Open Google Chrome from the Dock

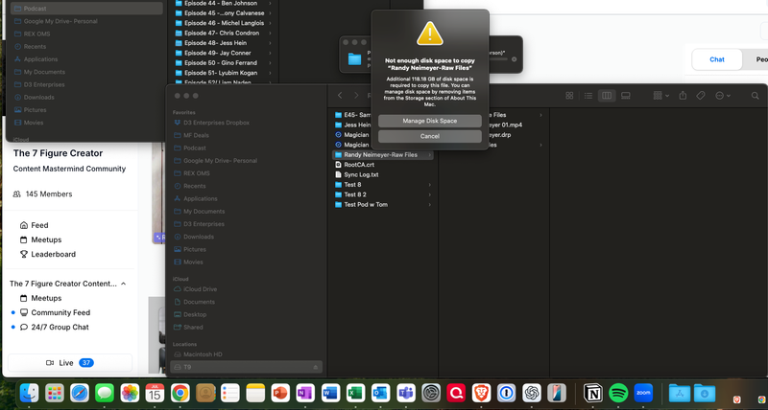click(180, 393)
